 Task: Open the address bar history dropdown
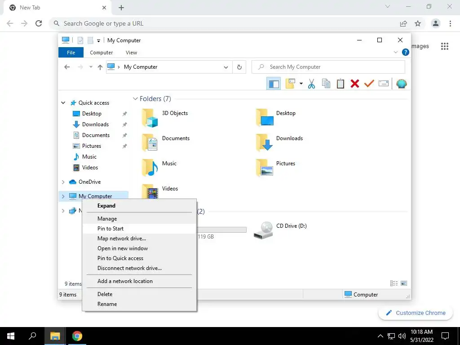226,67
